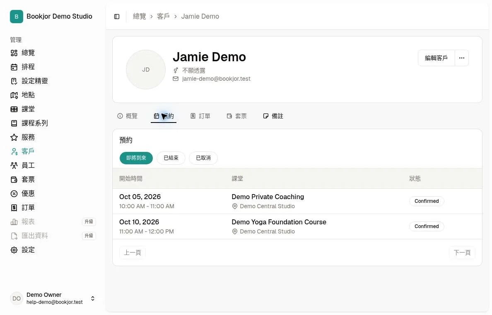Click the 排程 calendar icon in sidebar
Viewport: 492px width, 315px height.
[14, 67]
